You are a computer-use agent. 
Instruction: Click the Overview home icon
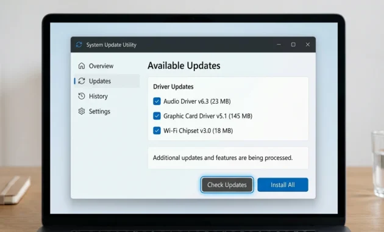coord(82,66)
